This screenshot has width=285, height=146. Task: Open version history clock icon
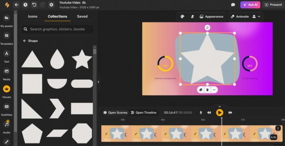(x=25, y=5)
